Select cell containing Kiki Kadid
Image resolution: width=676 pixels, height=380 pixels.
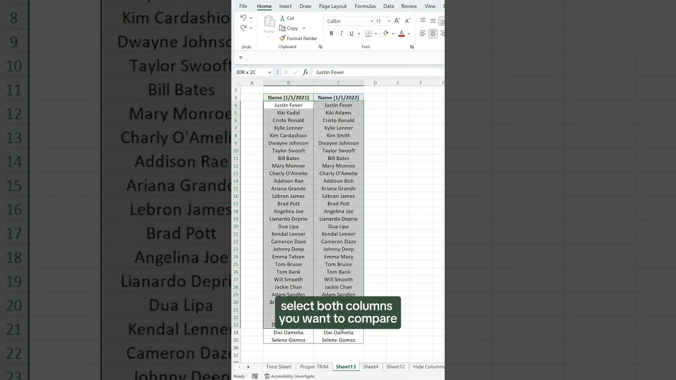pos(288,113)
